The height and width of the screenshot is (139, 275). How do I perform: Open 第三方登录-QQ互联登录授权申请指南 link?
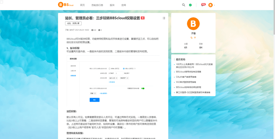tap(193, 92)
